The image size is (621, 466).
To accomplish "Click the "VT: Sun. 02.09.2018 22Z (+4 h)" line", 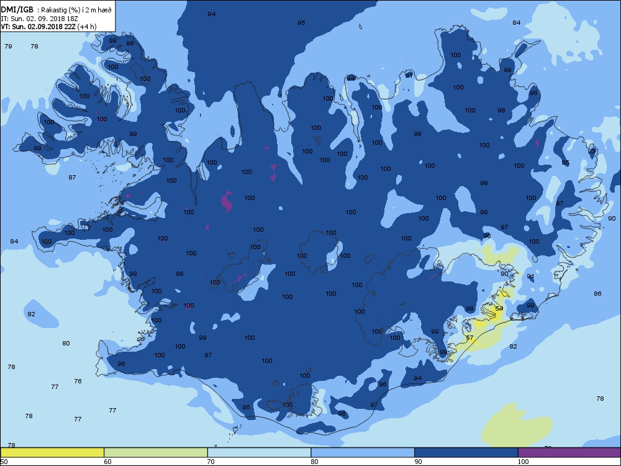I will coord(48,27).
